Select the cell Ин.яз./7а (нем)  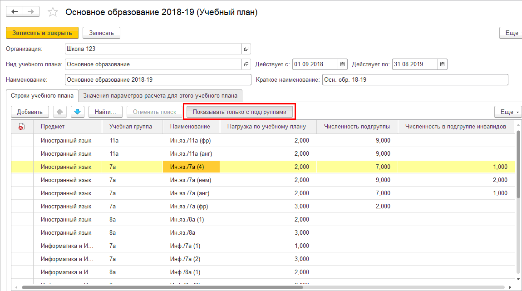pyautogui.click(x=191, y=180)
